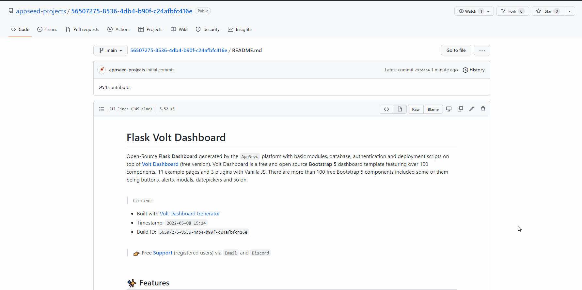View file History
The image size is (582, 290).
pyautogui.click(x=474, y=70)
